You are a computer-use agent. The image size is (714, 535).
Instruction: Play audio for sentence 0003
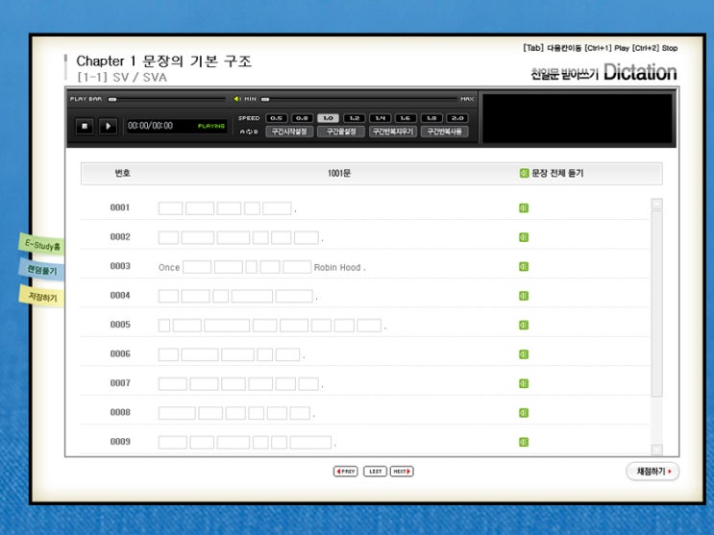524,266
